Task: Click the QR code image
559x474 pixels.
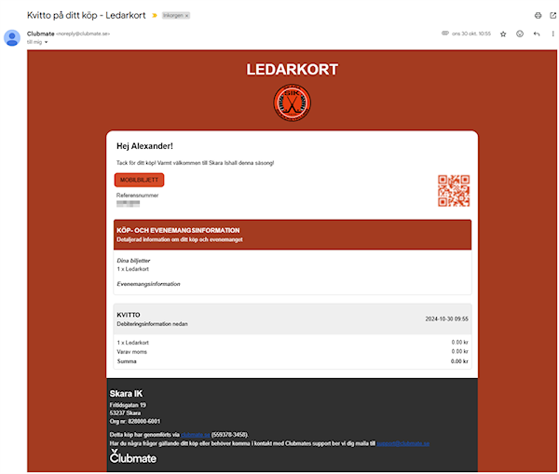Action: pyautogui.click(x=453, y=190)
